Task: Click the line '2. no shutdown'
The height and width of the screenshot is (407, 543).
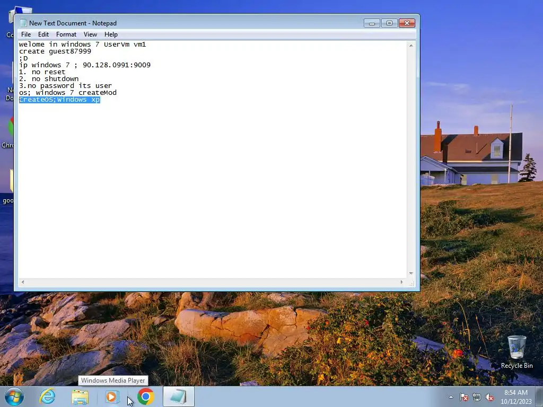Action: click(x=49, y=79)
